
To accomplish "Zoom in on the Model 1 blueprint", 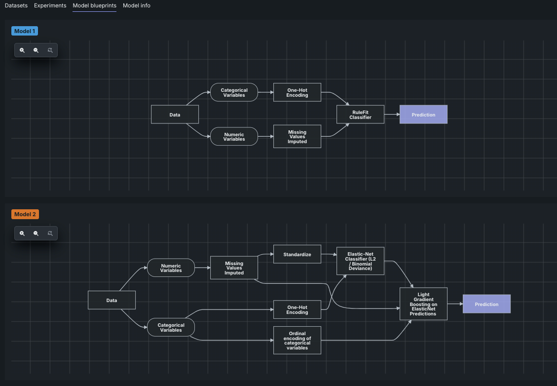I will coord(22,50).
